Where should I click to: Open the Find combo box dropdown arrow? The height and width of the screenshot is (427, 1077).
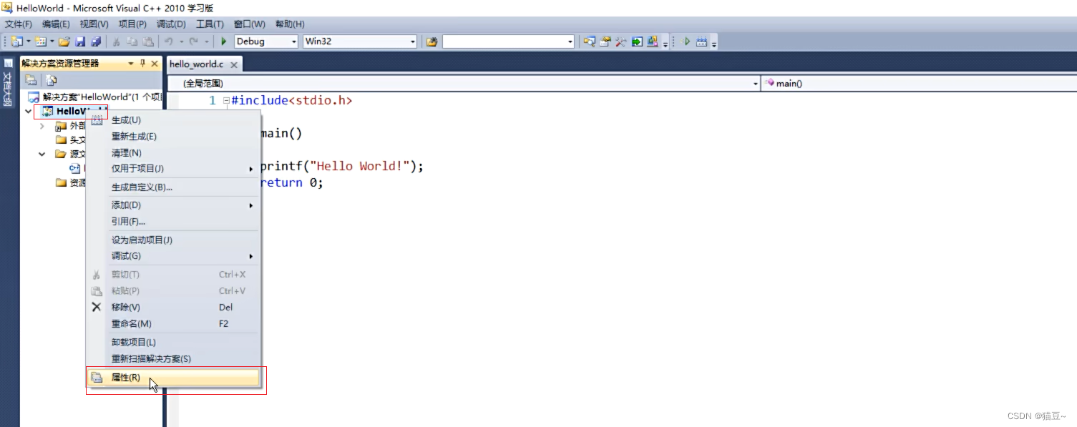tap(570, 41)
